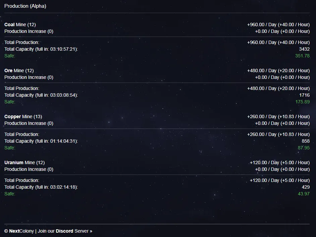Click coal capacity timer full in 03:10:57:21
The image size is (316, 237).
point(56,49)
